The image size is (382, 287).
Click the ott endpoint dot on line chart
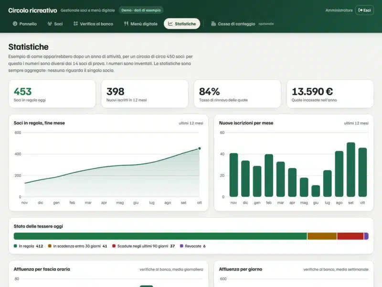coord(200,148)
